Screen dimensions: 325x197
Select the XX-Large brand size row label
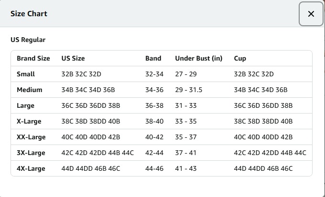(31, 137)
